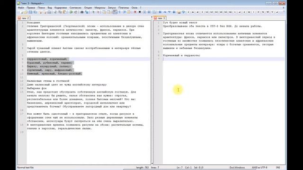Click empty line 7 in the right editor
303x170 pixels.
[223, 59]
